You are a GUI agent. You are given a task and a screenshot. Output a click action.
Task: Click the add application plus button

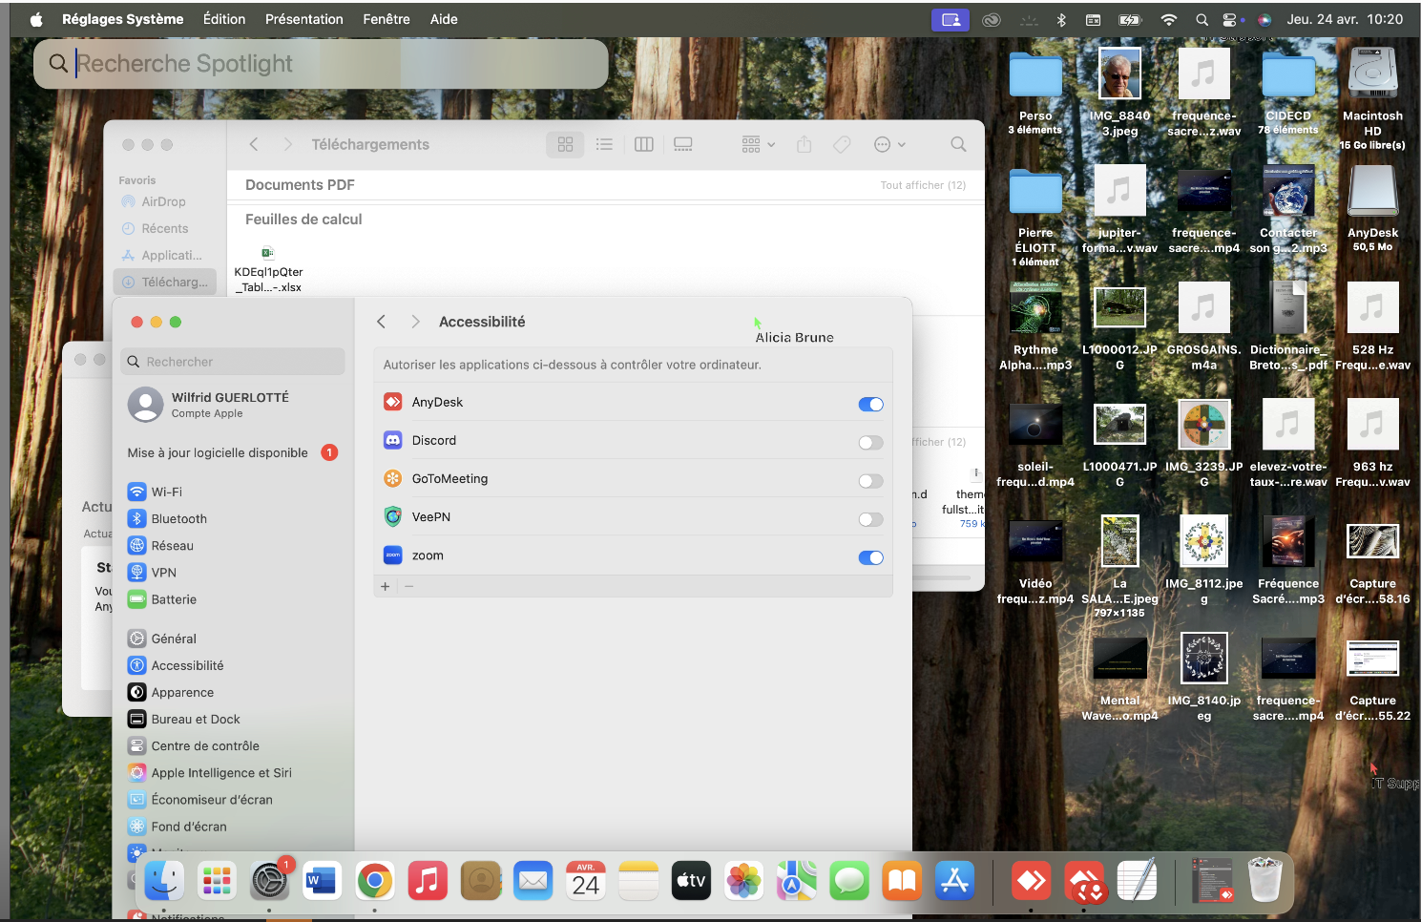click(386, 586)
